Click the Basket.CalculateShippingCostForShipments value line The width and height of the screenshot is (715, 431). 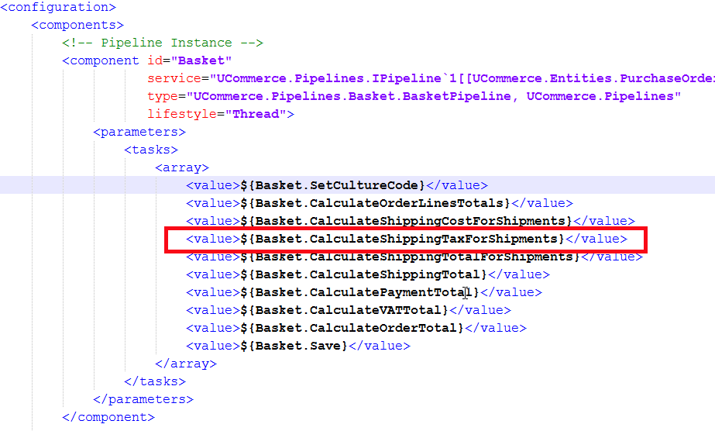(411, 221)
